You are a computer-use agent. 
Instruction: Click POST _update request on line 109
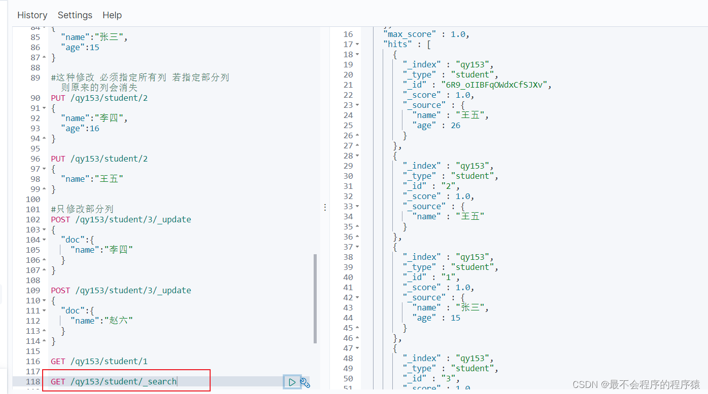click(121, 290)
